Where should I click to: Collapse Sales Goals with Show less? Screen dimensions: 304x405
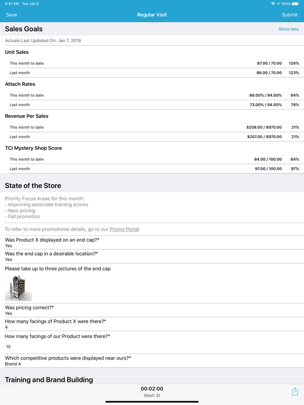289,29
